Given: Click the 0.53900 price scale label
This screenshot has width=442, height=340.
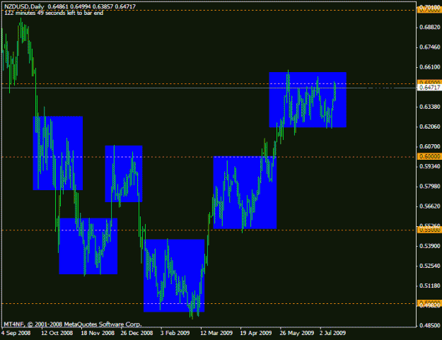Looking at the screenshot, I should (x=429, y=246).
